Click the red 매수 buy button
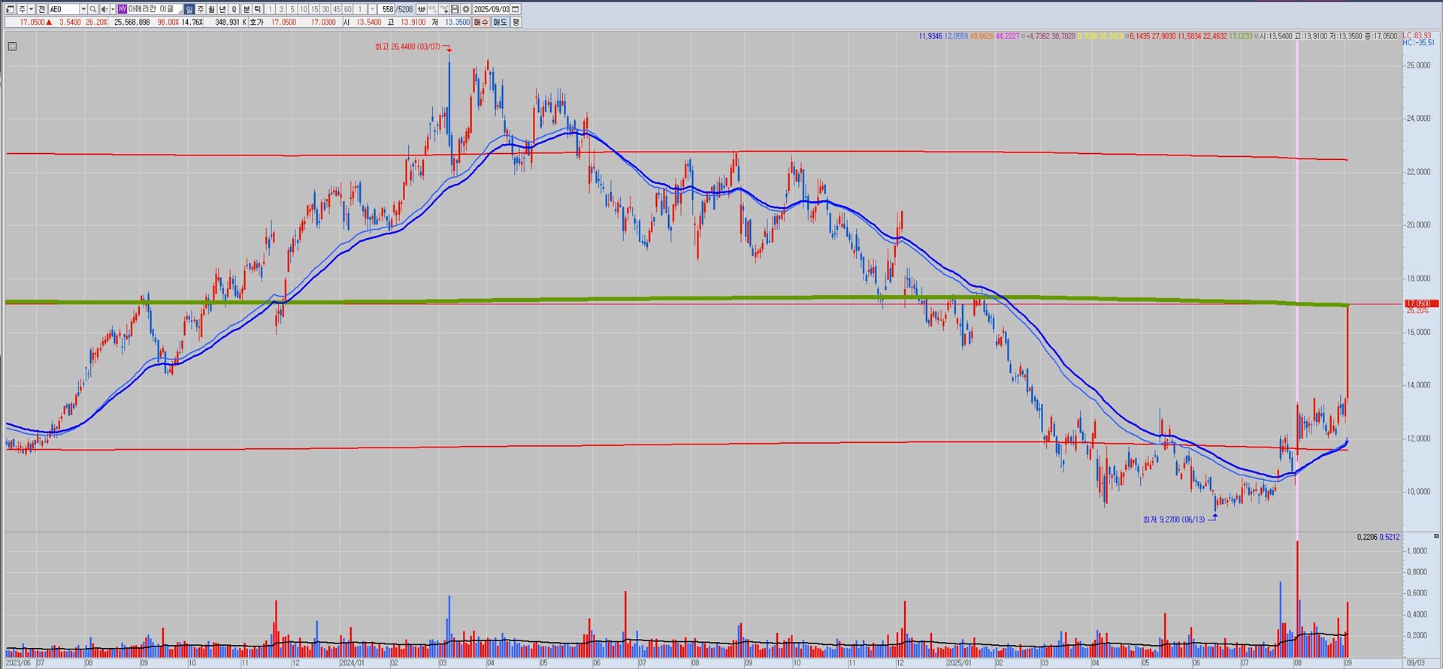The width and height of the screenshot is (1443, 669). coord(480,23)
